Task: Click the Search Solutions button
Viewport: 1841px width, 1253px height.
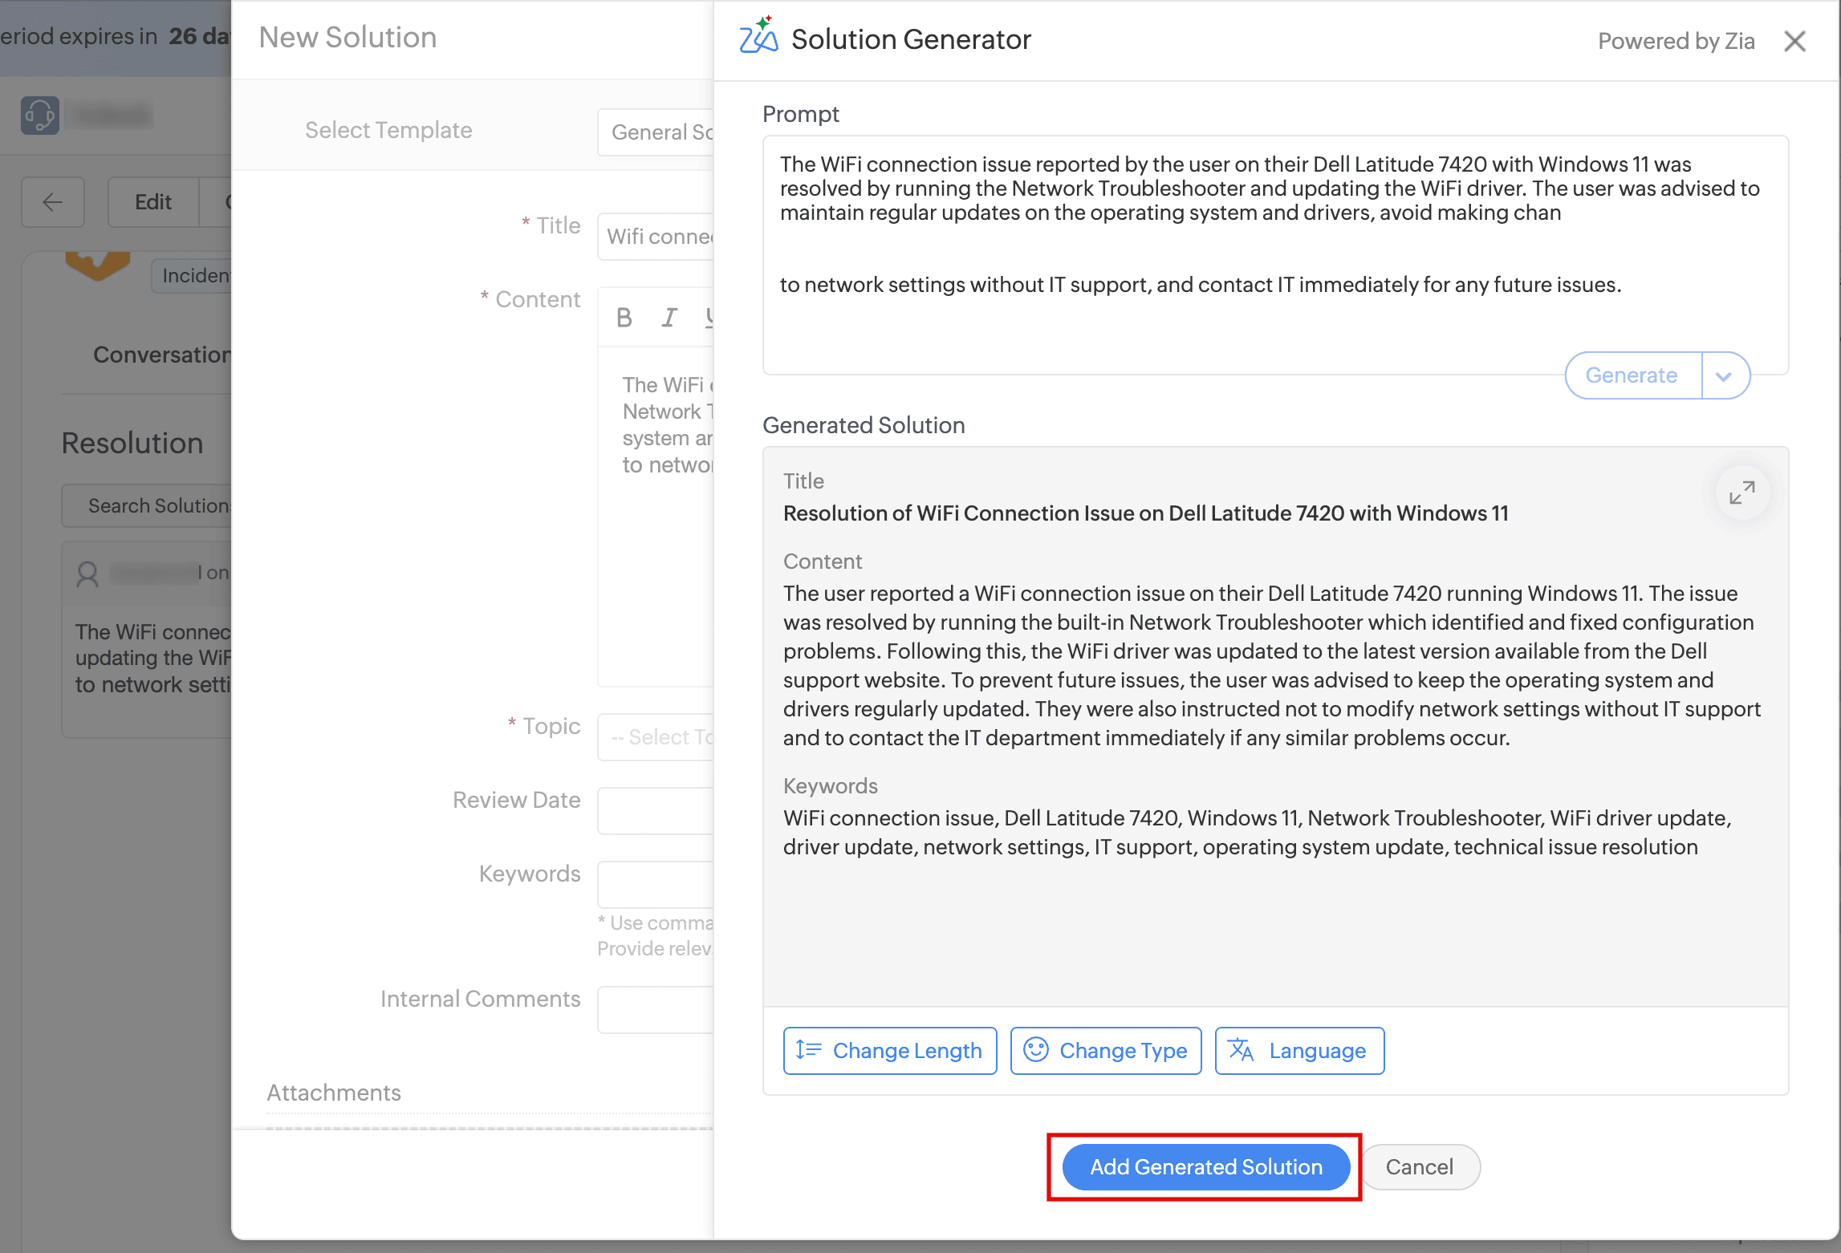Action: click(148, 506)
